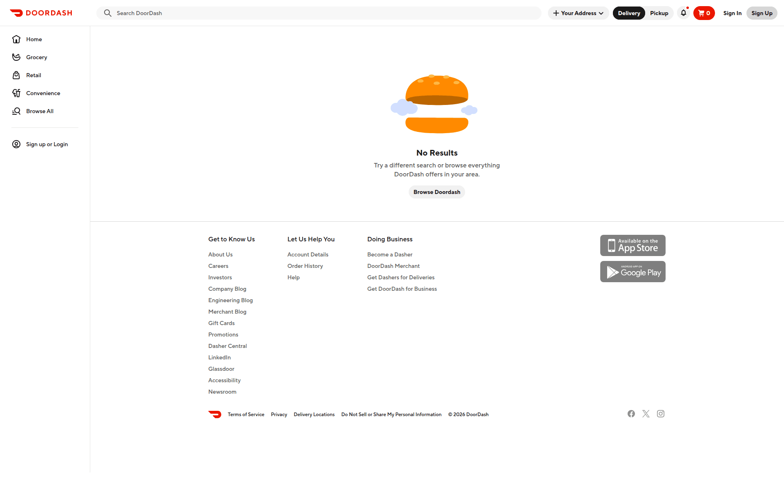Focus the Search DoorDash field
The image size is (784, 497).
pyautogui.click(x=318, y=13)
